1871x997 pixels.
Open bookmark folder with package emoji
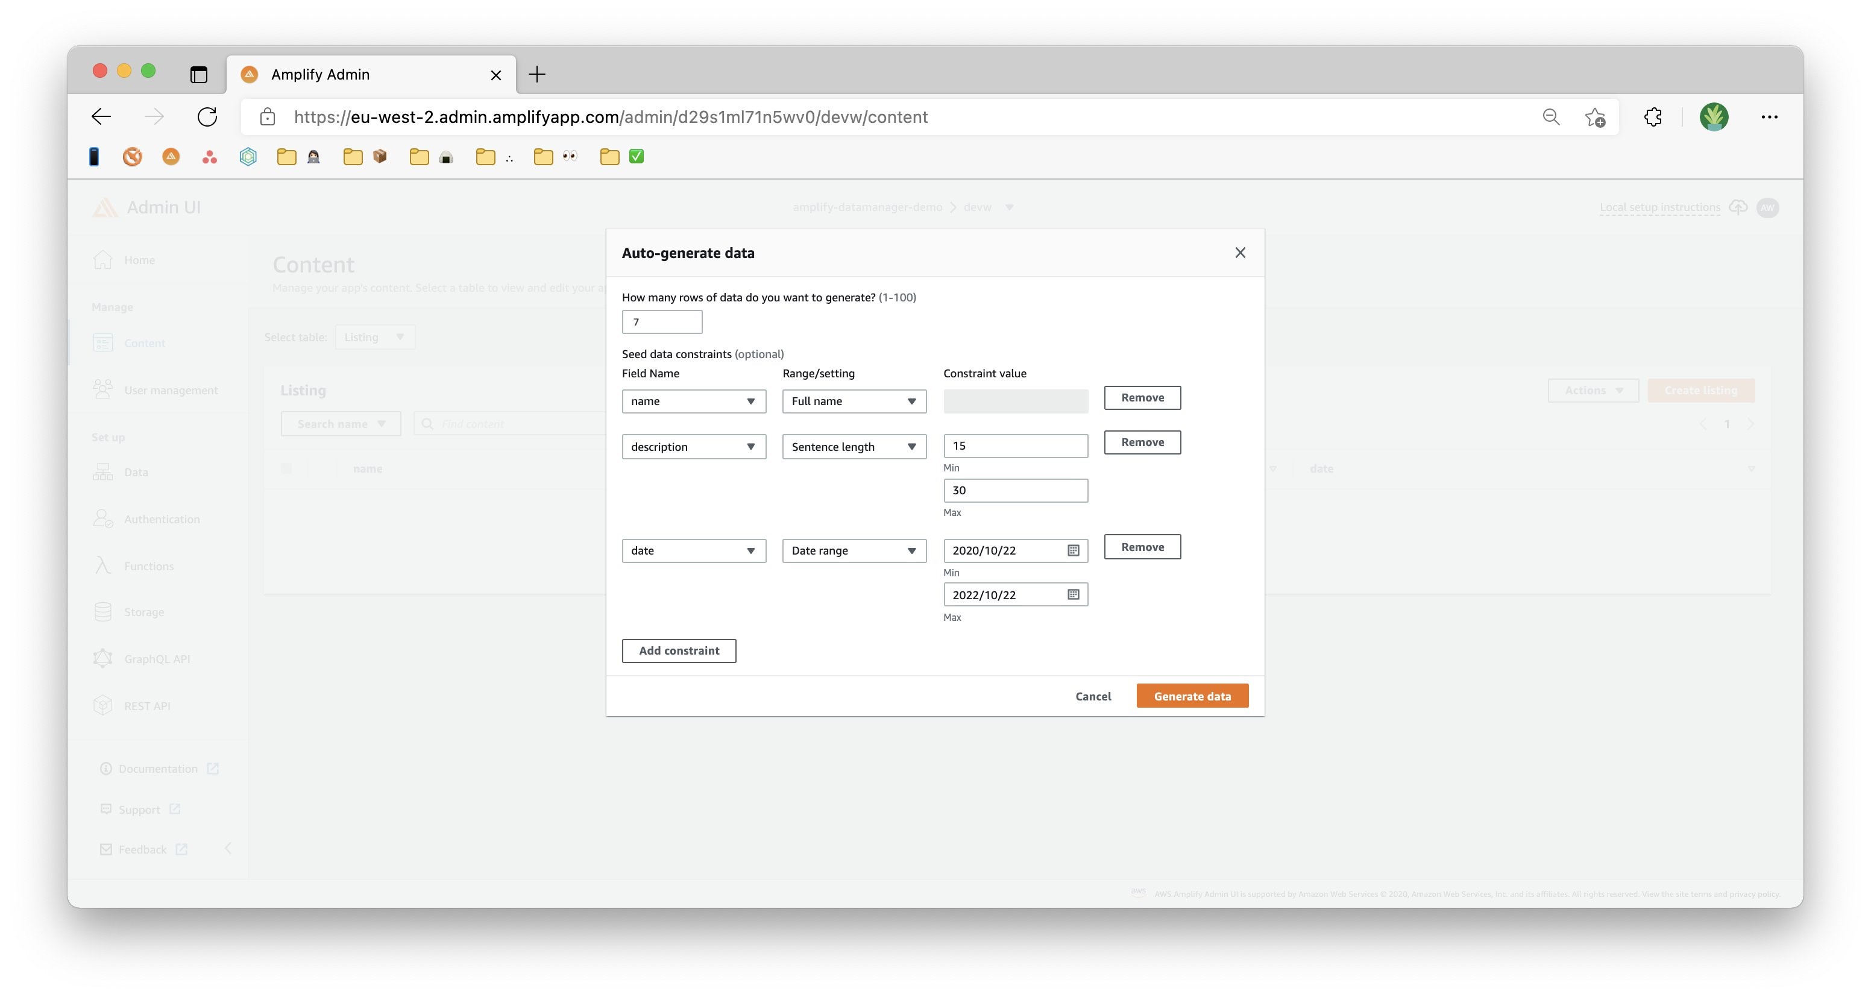[x=365, y=156]
